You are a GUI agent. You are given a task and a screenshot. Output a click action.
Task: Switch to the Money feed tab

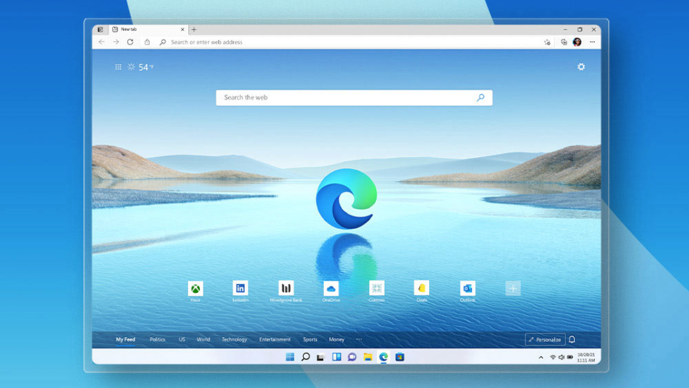(x=337, y=339)
